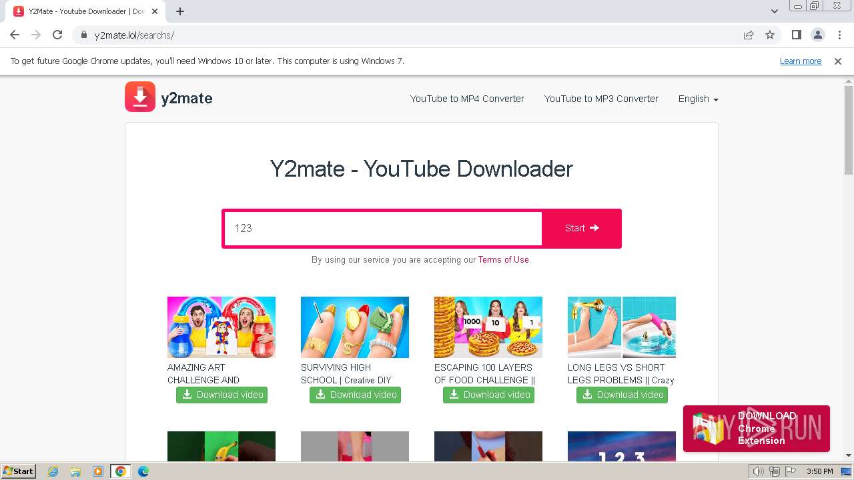This screenshot has width=854, height=480.
Task: Click the SURVIVING HIGH SCHOOL title text
Action: pyautogui.click(x=346, y=374)
